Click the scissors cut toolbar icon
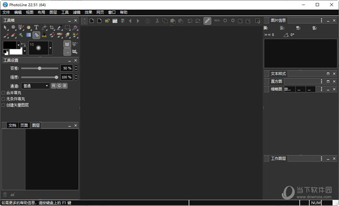The height and width of the screenshot is (206, 339). point(157,21)
